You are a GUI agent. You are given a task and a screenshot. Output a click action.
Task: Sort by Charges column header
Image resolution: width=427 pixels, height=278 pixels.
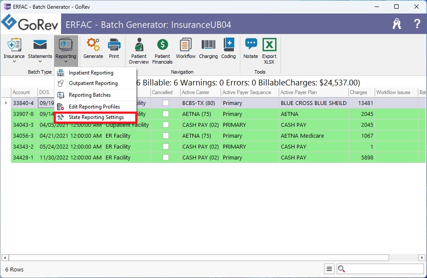[362, 92]
